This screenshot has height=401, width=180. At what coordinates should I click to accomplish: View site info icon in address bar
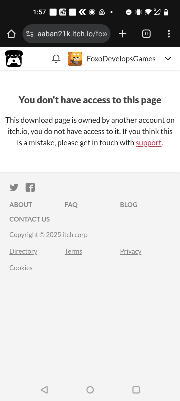tap(30, 34)
